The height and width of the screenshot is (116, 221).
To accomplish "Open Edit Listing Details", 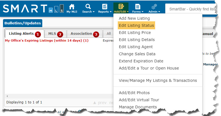I will (137, 40).
